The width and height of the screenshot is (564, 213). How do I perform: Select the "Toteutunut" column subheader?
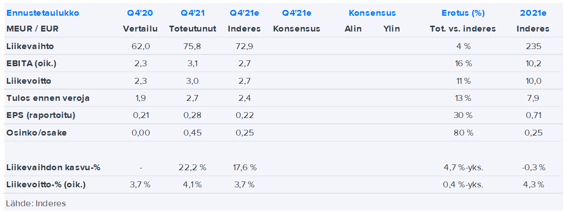[192, 29]
